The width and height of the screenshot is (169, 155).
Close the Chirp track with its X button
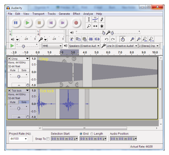pyautogui.click(x=9, y=59)
